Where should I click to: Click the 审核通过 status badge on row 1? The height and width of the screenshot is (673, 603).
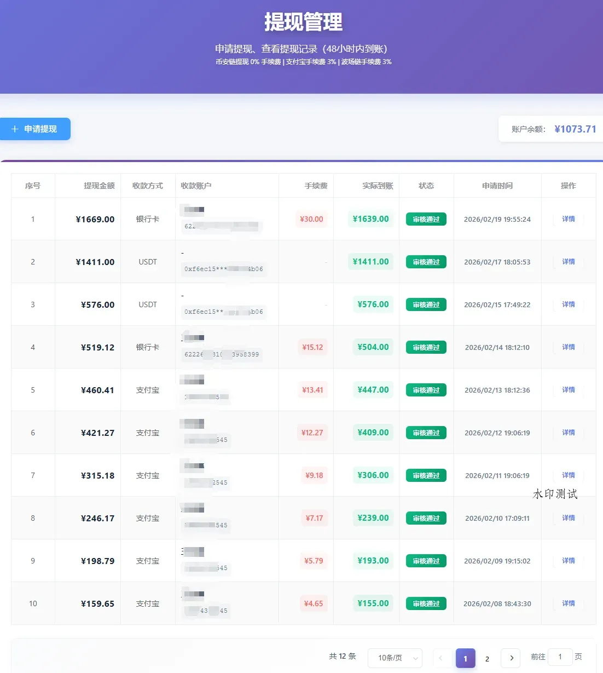[426, 218]
